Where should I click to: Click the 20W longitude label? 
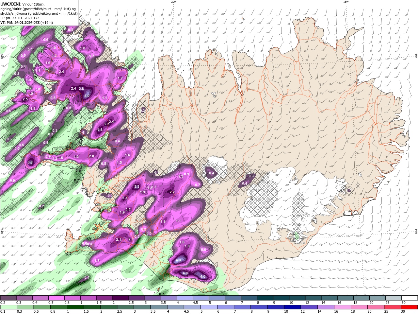(174, 2)
